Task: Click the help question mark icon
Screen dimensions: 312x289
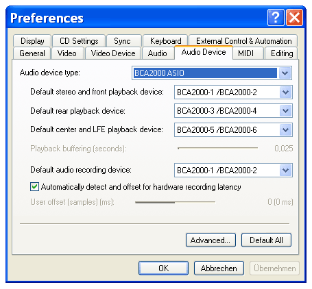Action: pos(276,18)
